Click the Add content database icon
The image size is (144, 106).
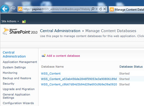tap(43, 56)
